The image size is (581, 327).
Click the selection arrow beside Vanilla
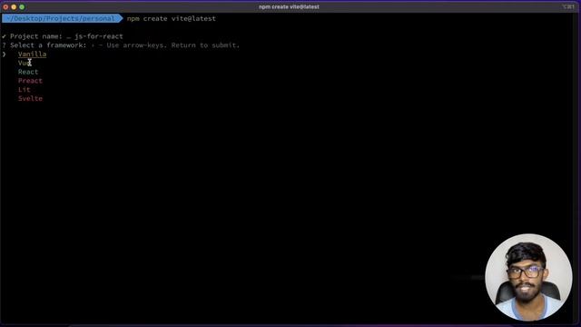tap(4, 54)
